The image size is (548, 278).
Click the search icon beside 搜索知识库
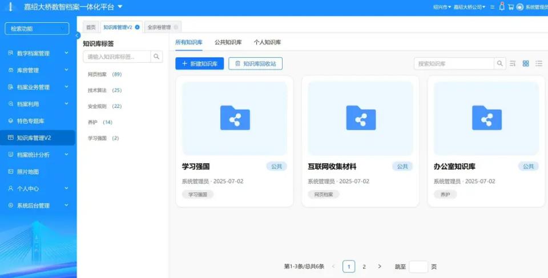pos(500,63)
